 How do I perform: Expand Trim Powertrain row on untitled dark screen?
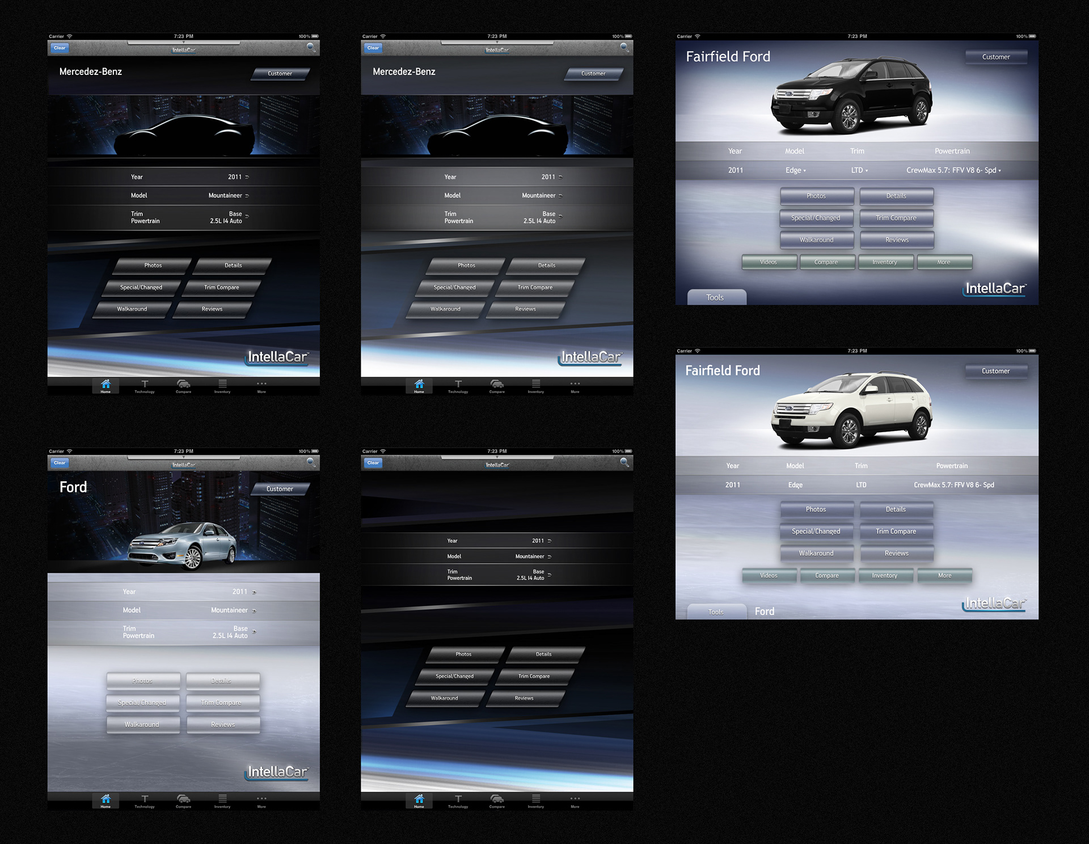point(497,575)
